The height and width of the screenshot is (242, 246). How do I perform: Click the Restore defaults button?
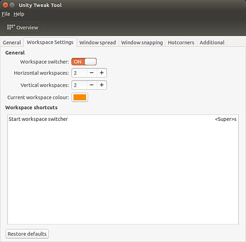click(x=27, y=234)
